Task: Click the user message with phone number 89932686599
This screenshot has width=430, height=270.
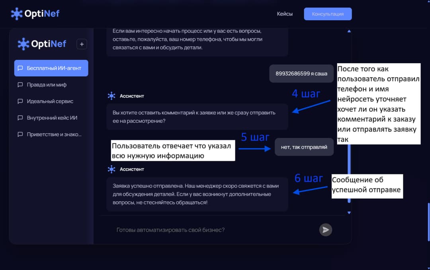Action: (x=301, y=74)
